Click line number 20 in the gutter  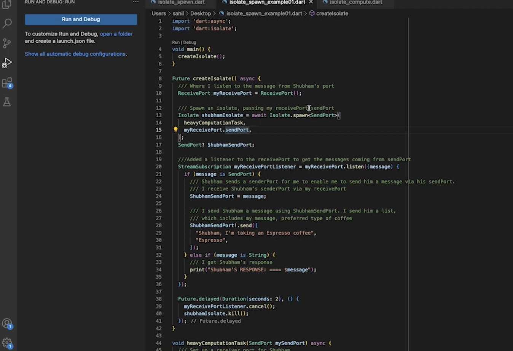(159, 167)
